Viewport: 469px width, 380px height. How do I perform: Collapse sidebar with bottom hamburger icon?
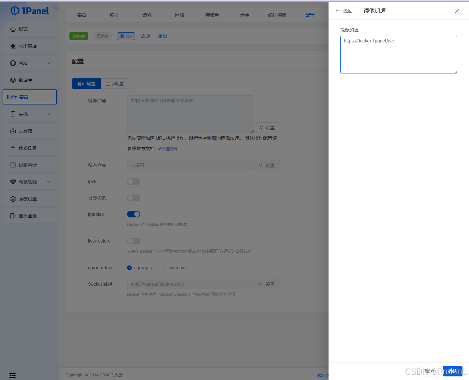click(x=12, y=375)
